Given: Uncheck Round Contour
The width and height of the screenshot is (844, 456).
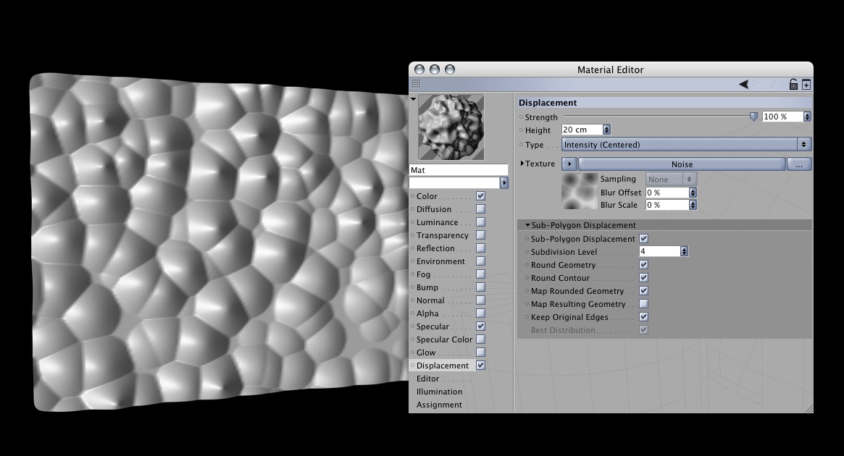Looking at the screenshot, I should click(x=644, y=277).
